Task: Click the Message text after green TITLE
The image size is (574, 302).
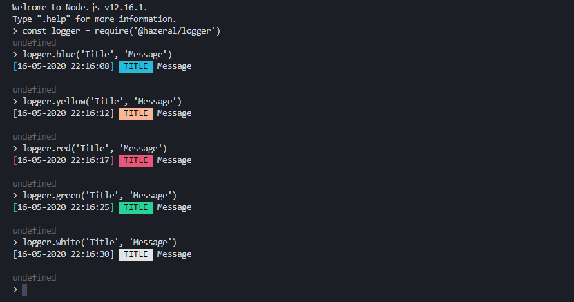Action: 174,207
